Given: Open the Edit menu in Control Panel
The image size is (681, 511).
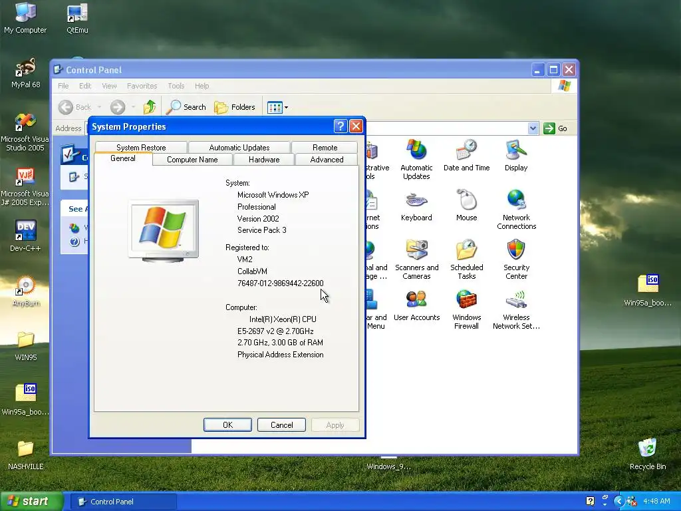Looking at the screenshot, I should pos(85,86).
